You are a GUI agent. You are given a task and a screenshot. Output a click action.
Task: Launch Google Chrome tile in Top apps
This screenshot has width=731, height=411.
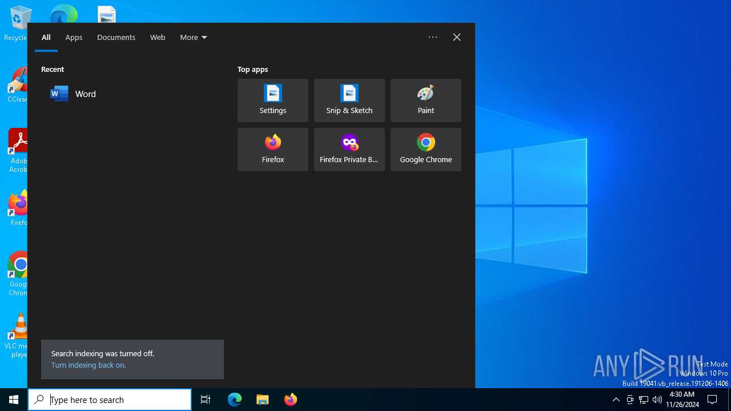tap(426, 150)
